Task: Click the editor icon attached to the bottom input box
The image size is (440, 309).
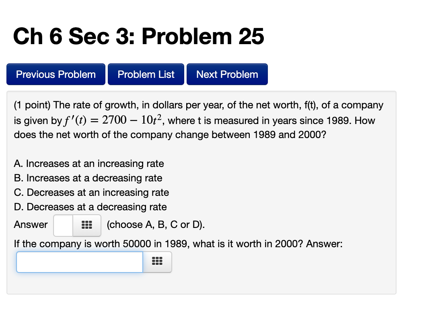Action: tap(157, 262)
